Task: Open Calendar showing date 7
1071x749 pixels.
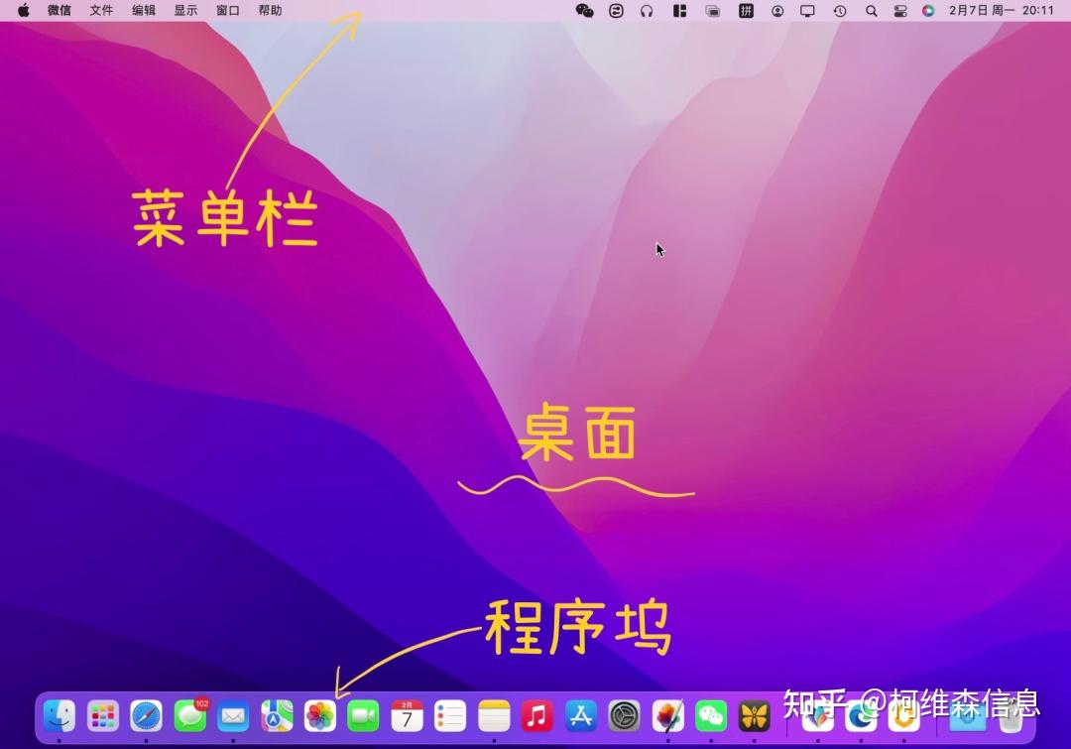Action: pos(408,716)
